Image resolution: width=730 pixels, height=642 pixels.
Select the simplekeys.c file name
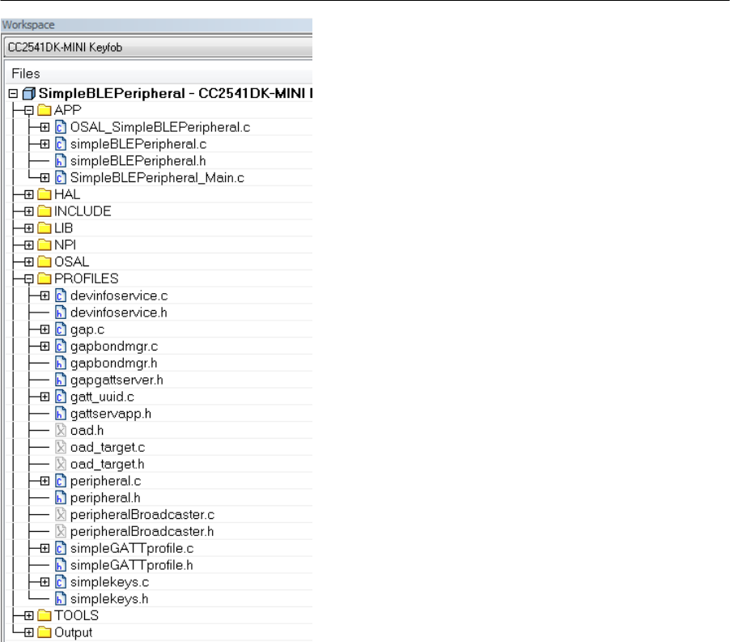pos(109,582)
